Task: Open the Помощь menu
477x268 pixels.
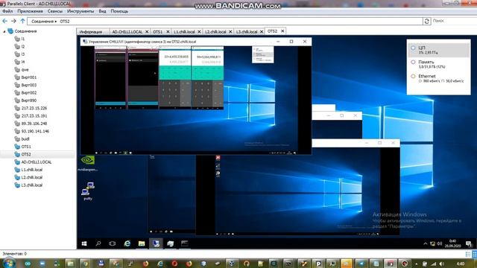Action: tap(119, 11)
